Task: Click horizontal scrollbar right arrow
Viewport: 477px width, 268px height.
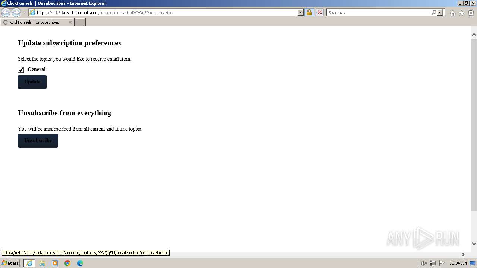Action: pos(463,255)
